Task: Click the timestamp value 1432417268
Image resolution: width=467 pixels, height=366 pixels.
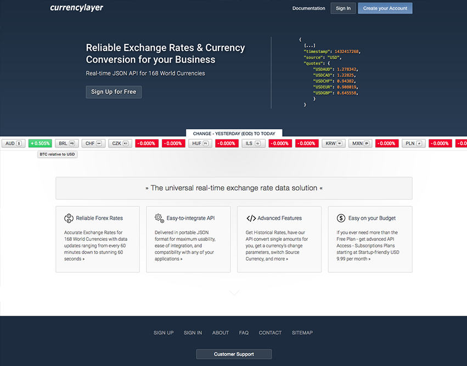Action: [x=347, y=52]
